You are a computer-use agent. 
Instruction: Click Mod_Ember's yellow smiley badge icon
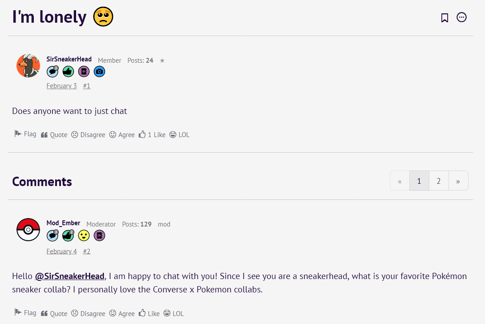(84, 235)
